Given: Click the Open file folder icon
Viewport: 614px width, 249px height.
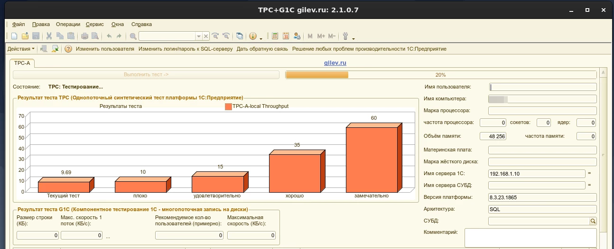Looking at the screenshot, I should coord(25,36).
